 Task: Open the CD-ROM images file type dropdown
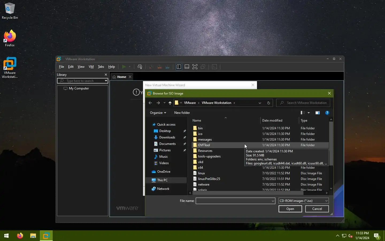point(303,201)
